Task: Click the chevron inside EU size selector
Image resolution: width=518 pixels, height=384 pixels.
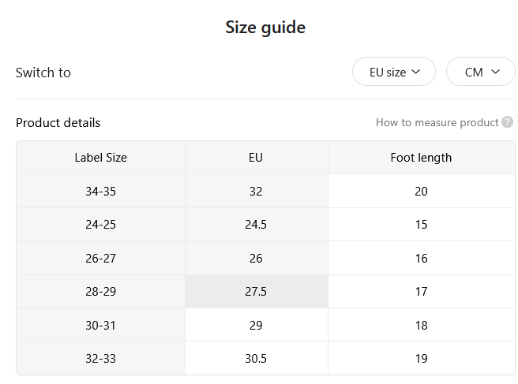Action: (416, 72)
